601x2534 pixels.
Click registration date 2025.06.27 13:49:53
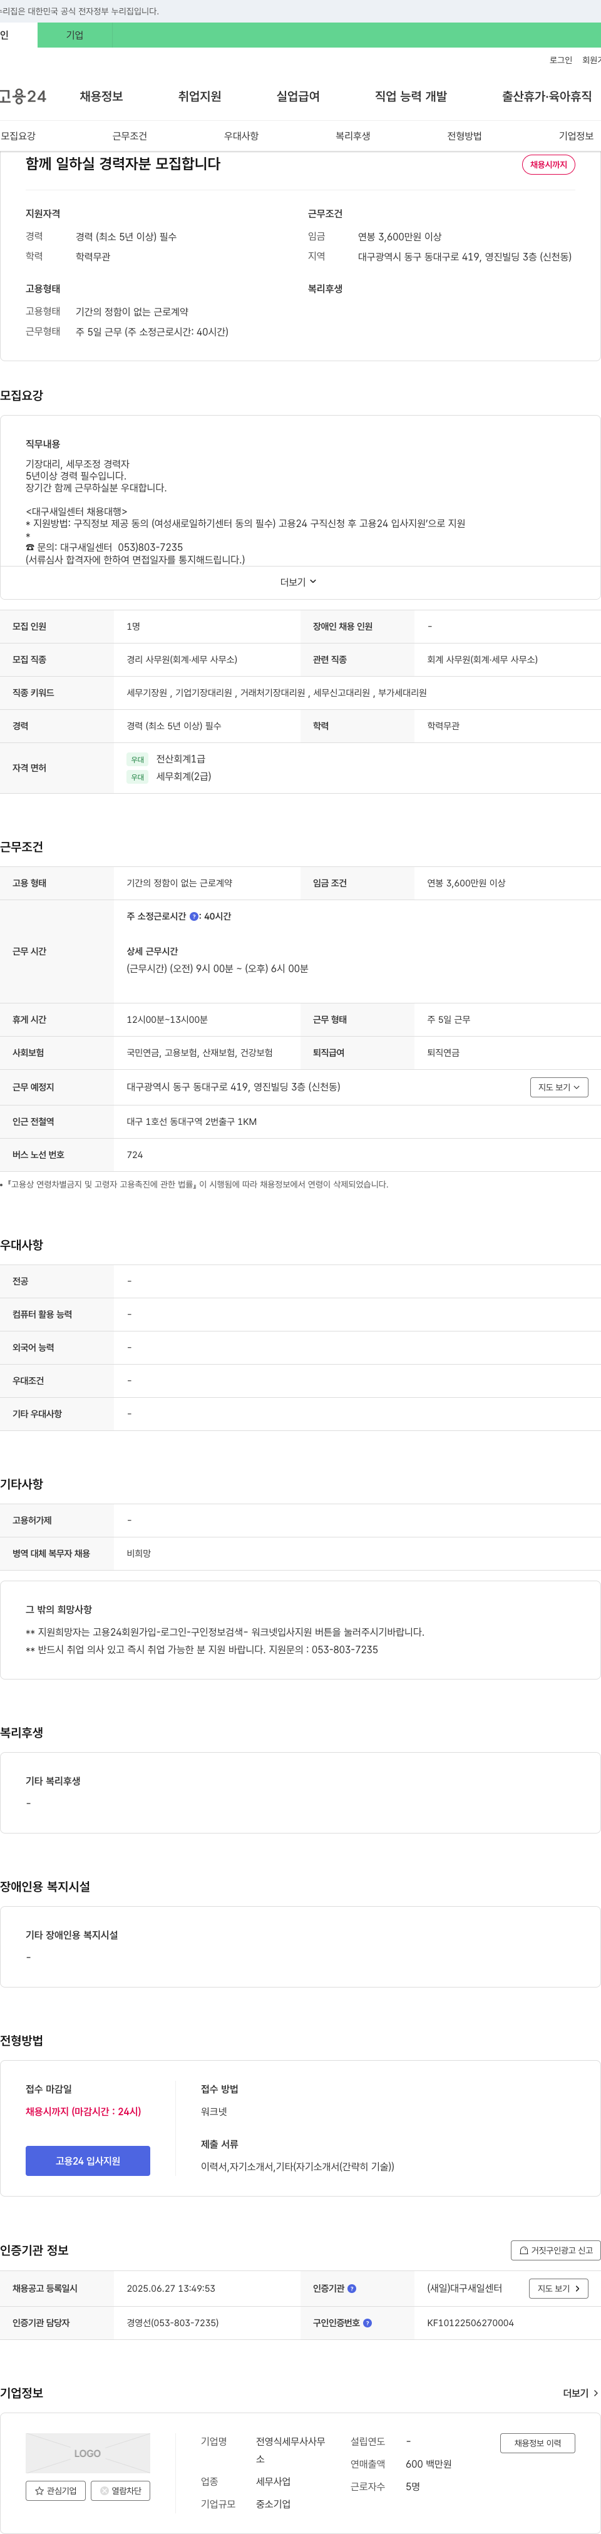(x=171, y=2288)
